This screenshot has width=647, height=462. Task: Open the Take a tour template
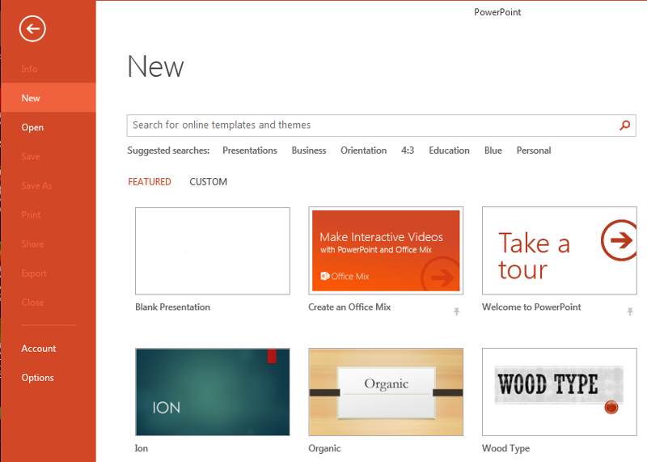pos(564,251)
